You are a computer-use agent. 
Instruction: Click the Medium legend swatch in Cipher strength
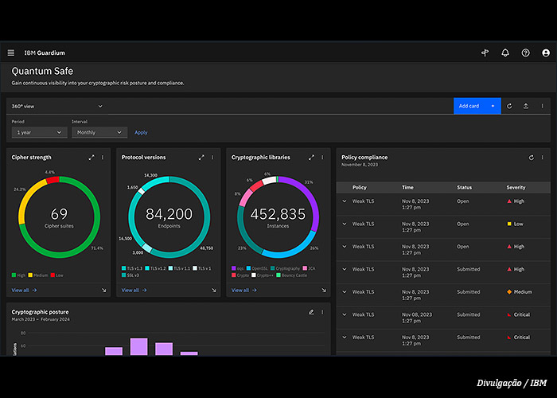(30, 275)
